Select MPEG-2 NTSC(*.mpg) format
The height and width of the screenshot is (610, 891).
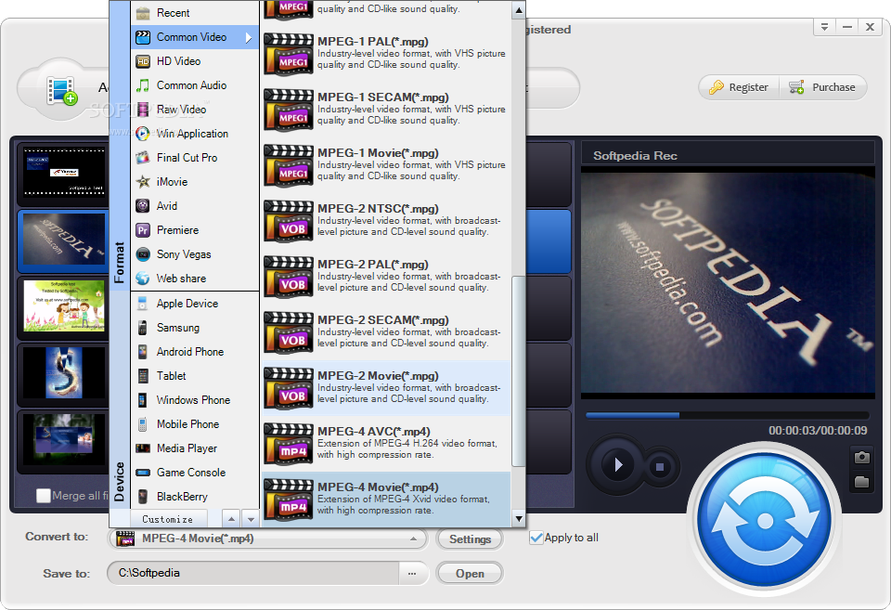[386, 222]
